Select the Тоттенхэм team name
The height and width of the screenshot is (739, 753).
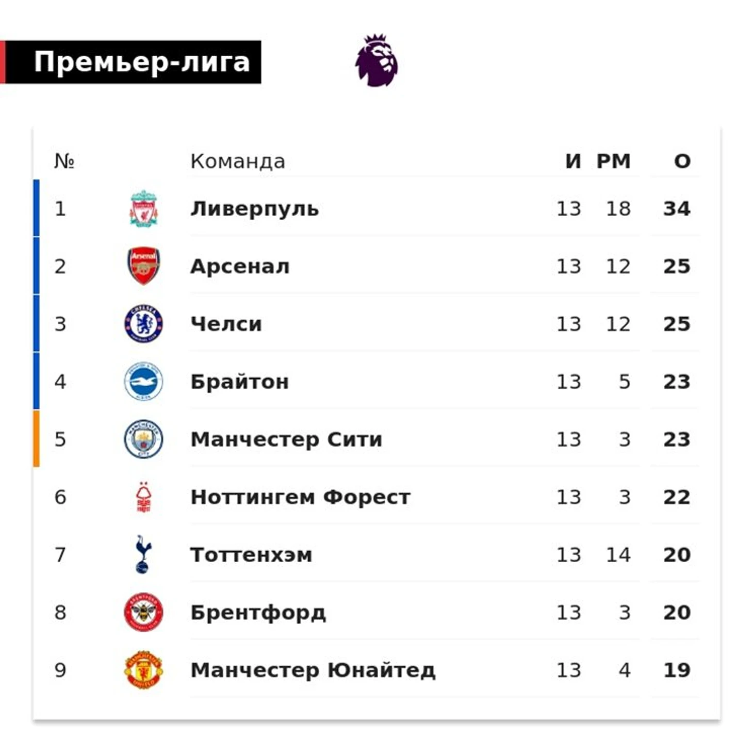click(x=251, y=555)
